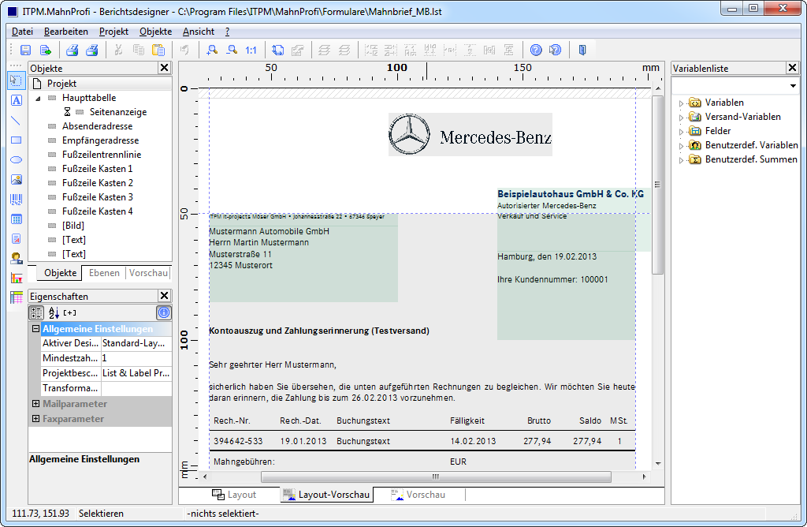Click the exit door icon in the toolbar
This screenshot has width=807, height=527.
pos(582,50)
